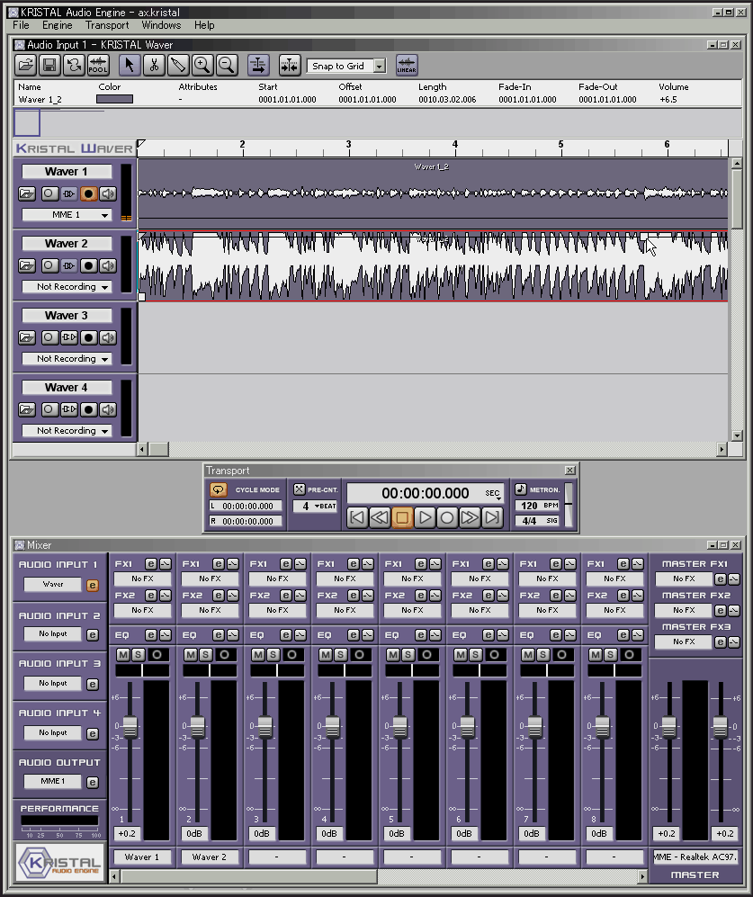Open the Engine menu

point(58,25)
